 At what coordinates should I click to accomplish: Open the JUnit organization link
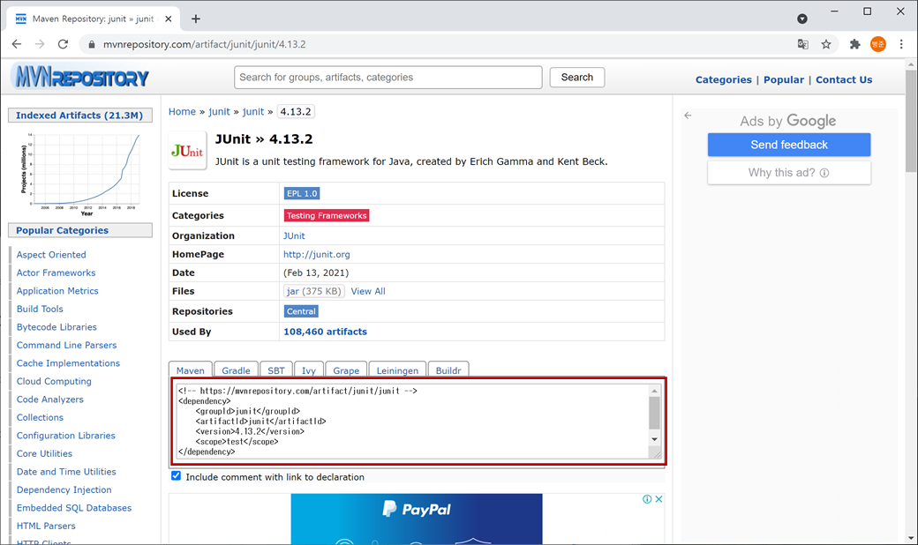(294, 235)
